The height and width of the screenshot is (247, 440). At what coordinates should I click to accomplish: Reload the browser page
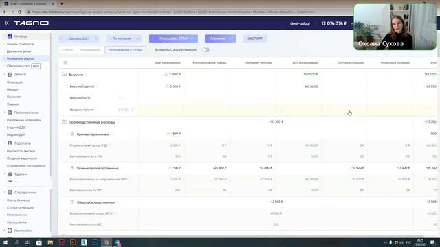(19, 12)
